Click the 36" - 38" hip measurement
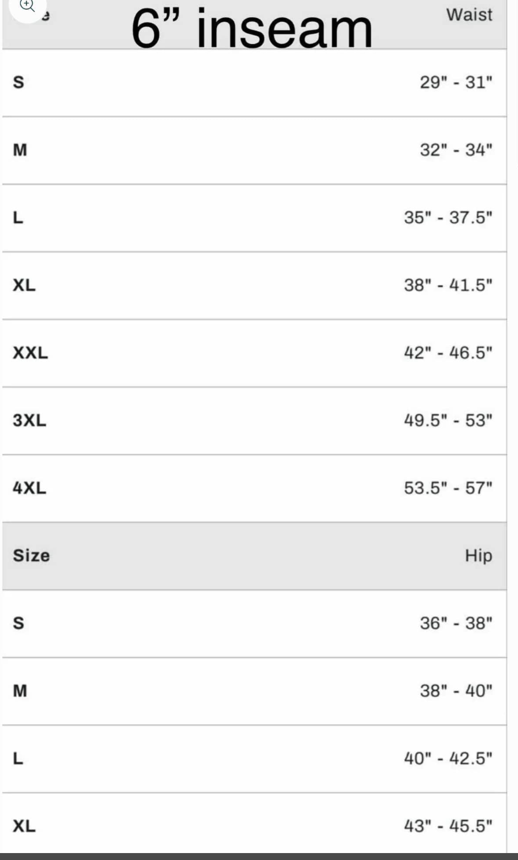 [x=456, y=623]
